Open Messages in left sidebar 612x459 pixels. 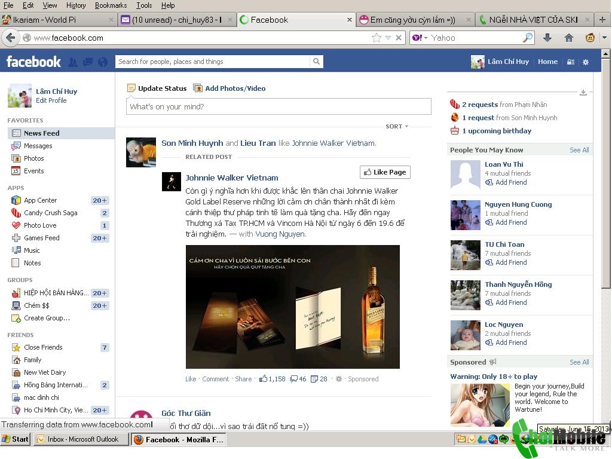coord(38,146)
